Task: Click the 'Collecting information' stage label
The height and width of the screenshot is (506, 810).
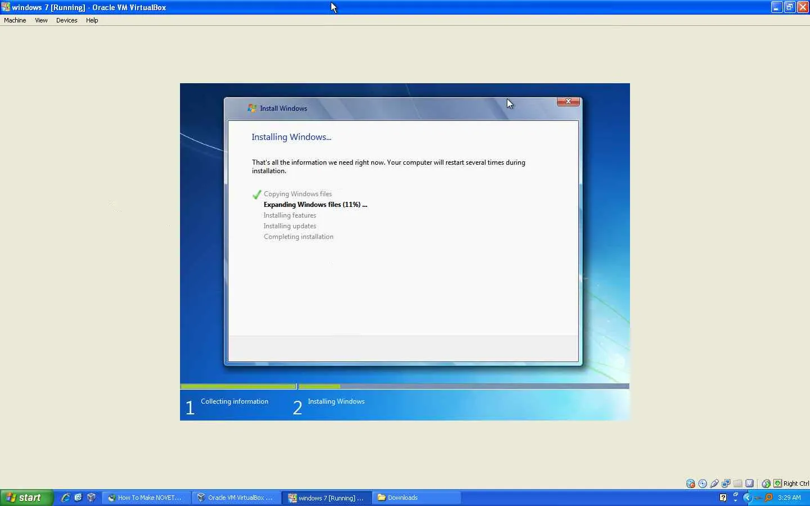Action: coord(235,401)
